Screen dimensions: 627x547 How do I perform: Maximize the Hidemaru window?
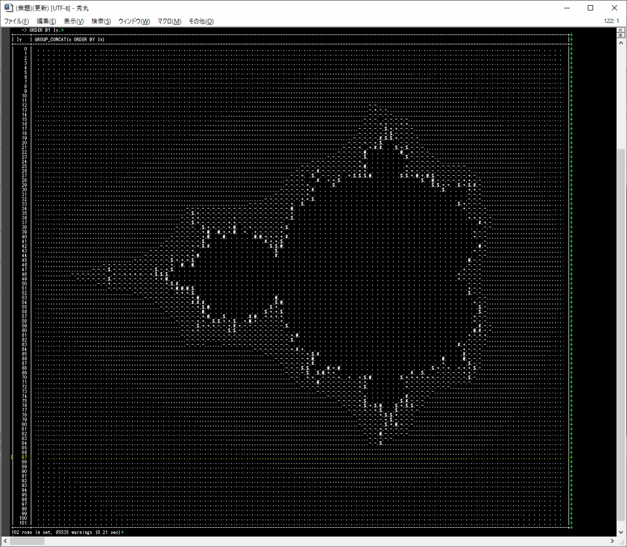coord(590,8)
